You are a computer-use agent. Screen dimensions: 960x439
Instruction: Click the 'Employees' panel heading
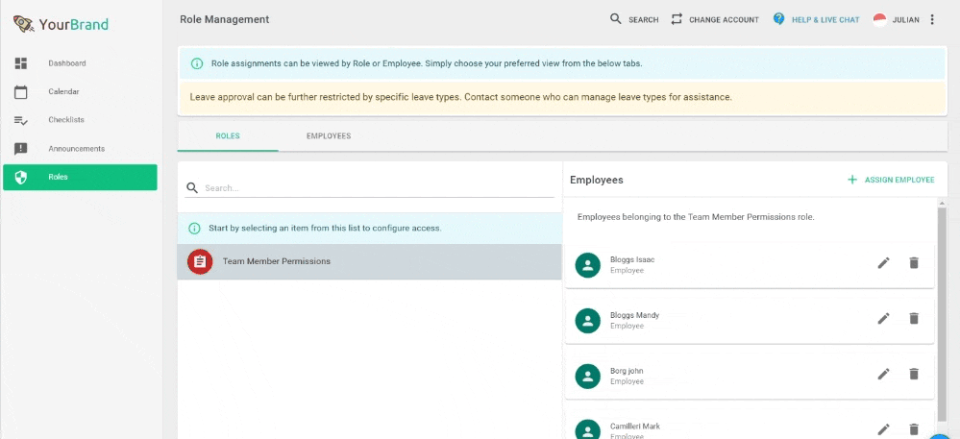597,180
